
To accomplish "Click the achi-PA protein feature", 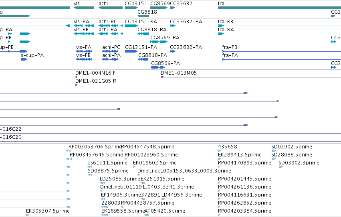I will point(110,59).
